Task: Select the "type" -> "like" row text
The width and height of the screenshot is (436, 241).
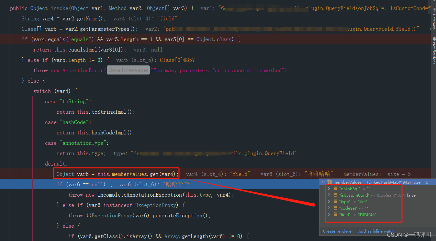Action: [353, 201]
